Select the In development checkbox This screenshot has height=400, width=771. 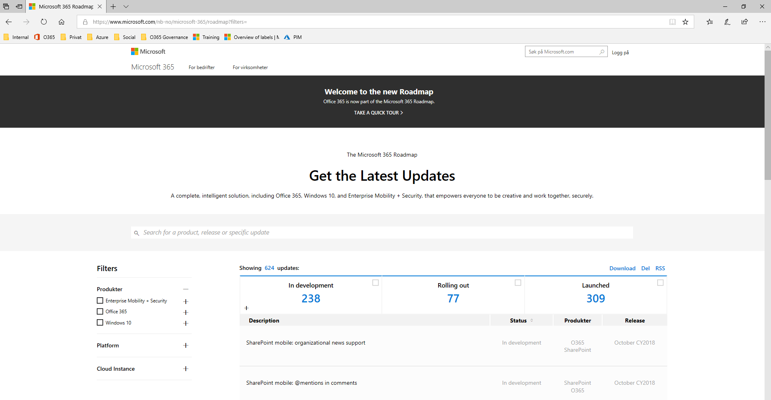click(x=375, y=283)
